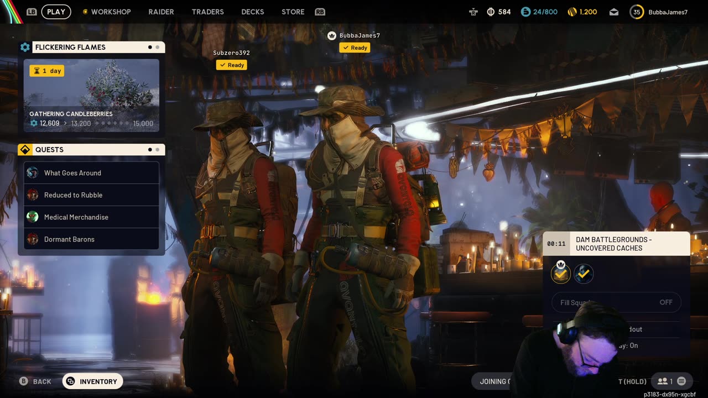Image resolution: width=708 pixels, height=398 pixels.
Task: Open the mail inbox envelope icon
Action: [x=614, y=12]
